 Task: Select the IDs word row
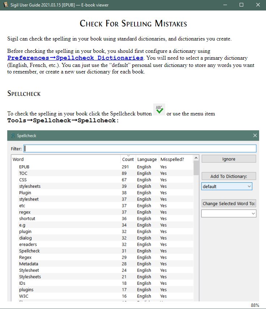point(102,283)
